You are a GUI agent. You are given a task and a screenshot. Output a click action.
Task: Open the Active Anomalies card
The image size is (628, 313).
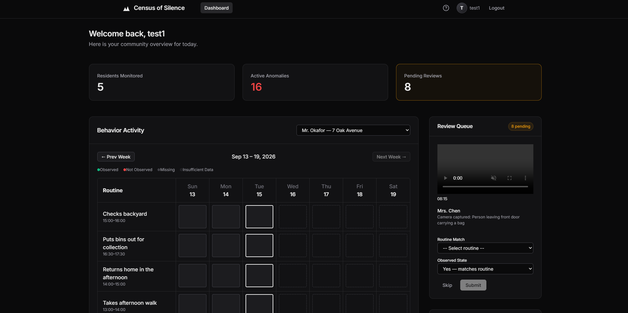click(x=315, y=82)
